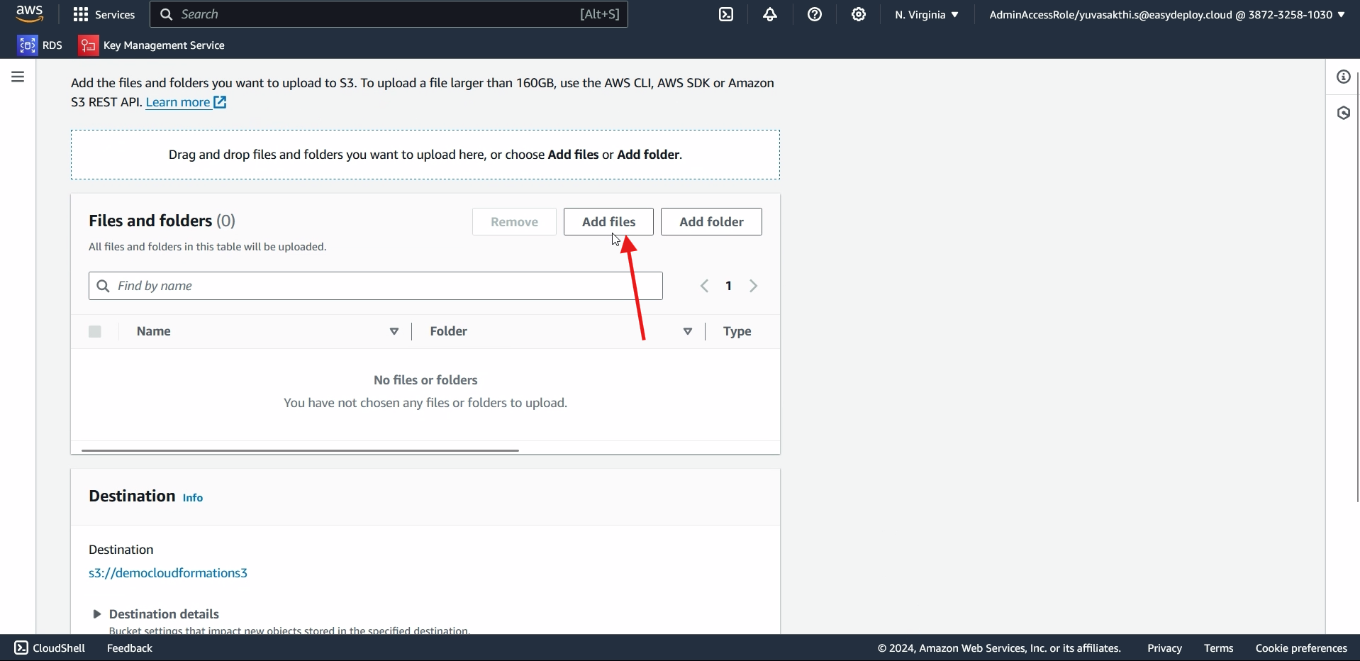Open the info panel icon at right
The height and width of the screenshot is (661, 1360).
1344,77
